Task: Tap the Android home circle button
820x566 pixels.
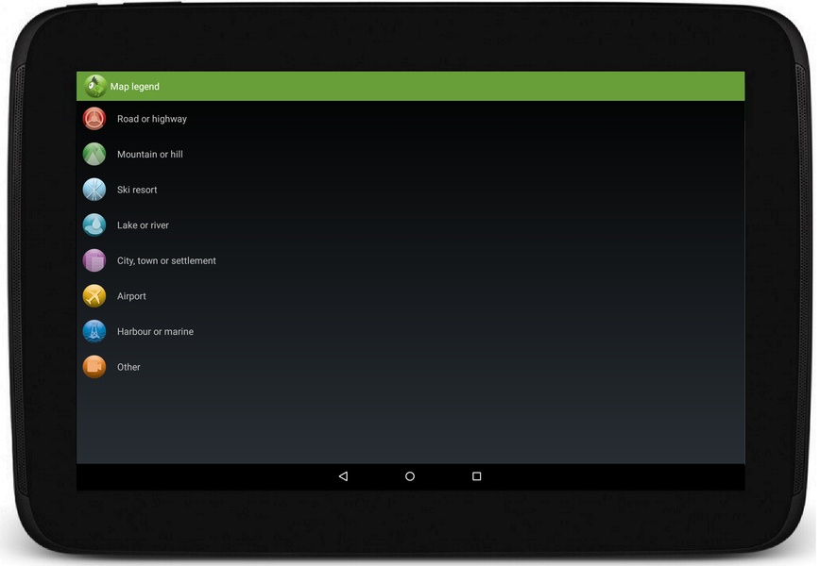Action: (x=410, y=476)
